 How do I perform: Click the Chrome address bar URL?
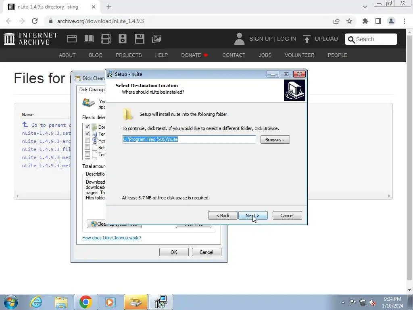coord(100,21)
